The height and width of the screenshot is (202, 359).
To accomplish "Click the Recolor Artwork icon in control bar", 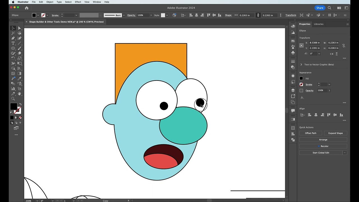I will (x=174, y=15).
